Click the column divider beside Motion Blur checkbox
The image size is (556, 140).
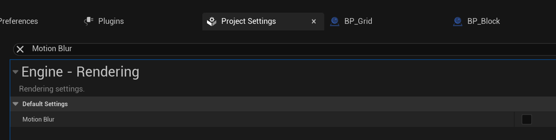[x=514, y=120]
